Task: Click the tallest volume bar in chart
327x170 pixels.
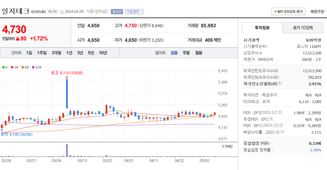Action: 67,150
